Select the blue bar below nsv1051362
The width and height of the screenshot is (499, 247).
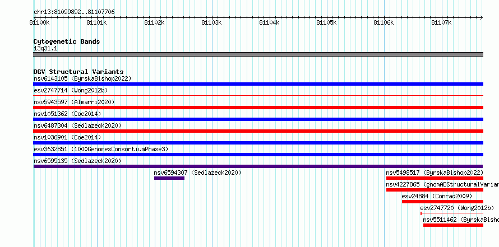tap(258, 119)
